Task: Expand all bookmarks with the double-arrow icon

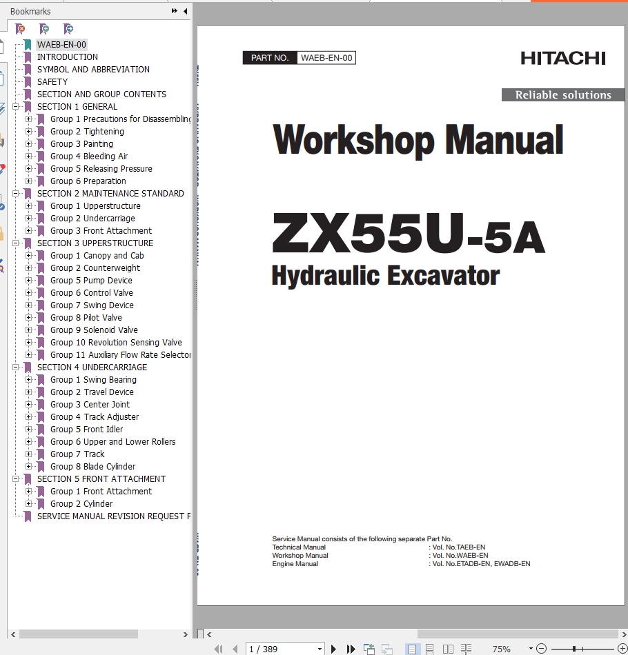Action: coord(175,11)
